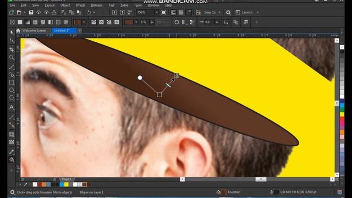Pick blue swatch in document palette
Image resolution: width=352 pixels, height=198 pixels.
pyautogui.click(x=62, y=185)
